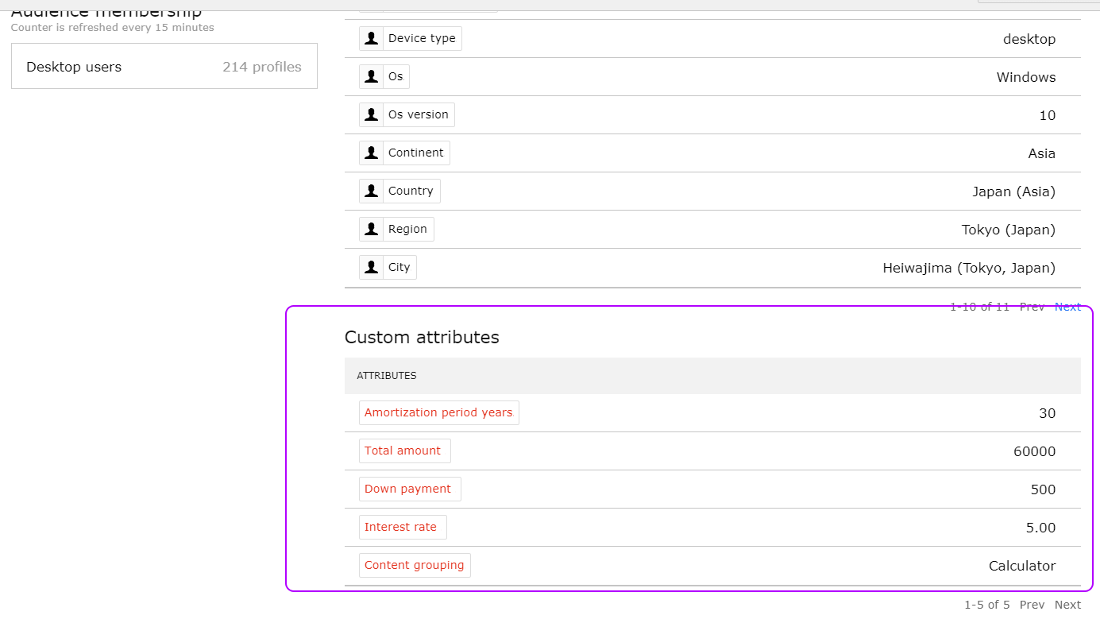Click the person icon next to Os

click(x=371, y=77)
